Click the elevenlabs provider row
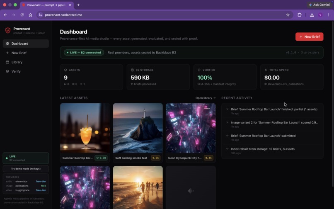The width and height of the screenshot is (334, 209). (26, 182)
